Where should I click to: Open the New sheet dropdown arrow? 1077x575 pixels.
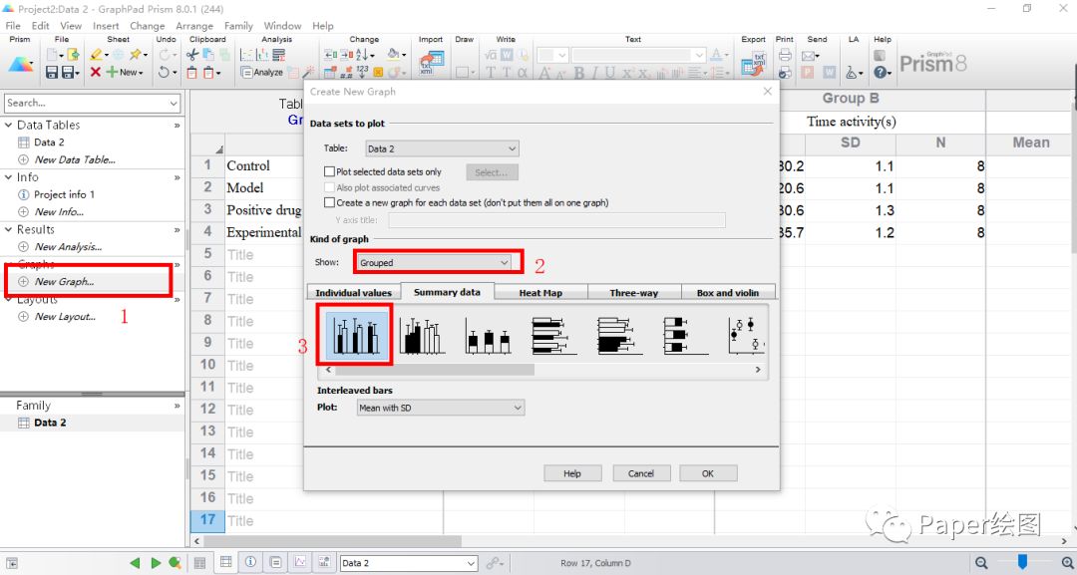[x=141, y=73]
